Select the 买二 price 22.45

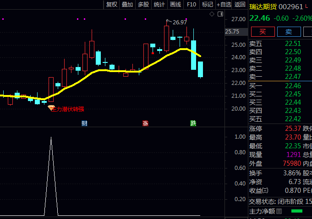293,94
